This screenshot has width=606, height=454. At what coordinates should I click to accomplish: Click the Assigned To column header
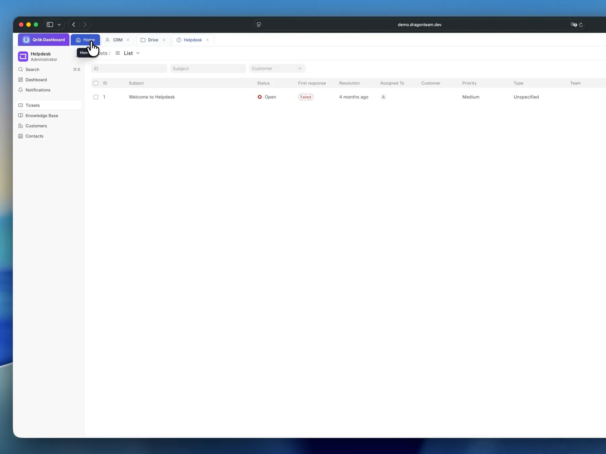point(392,83)
